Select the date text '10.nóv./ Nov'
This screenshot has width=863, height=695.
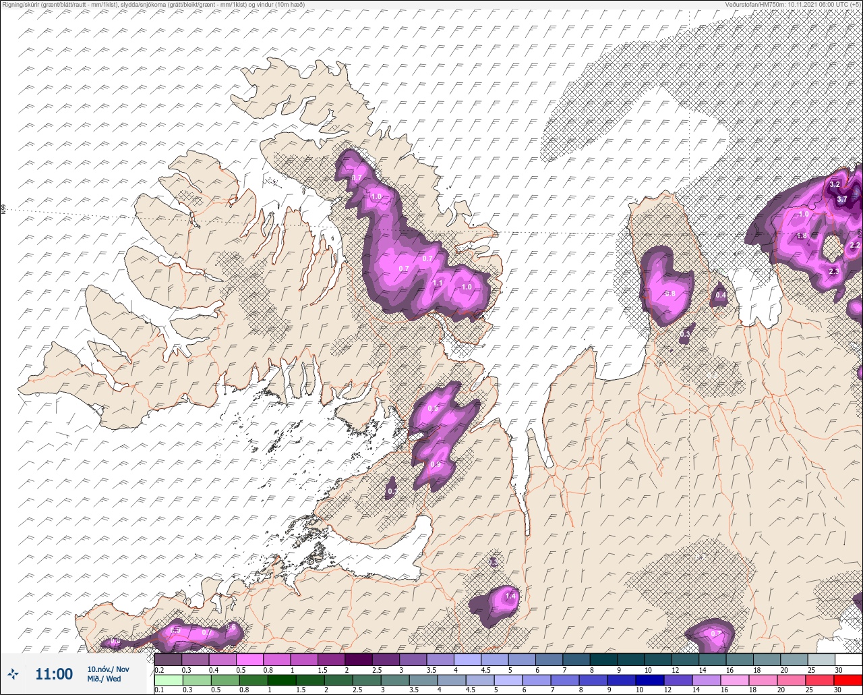(108, 669)
